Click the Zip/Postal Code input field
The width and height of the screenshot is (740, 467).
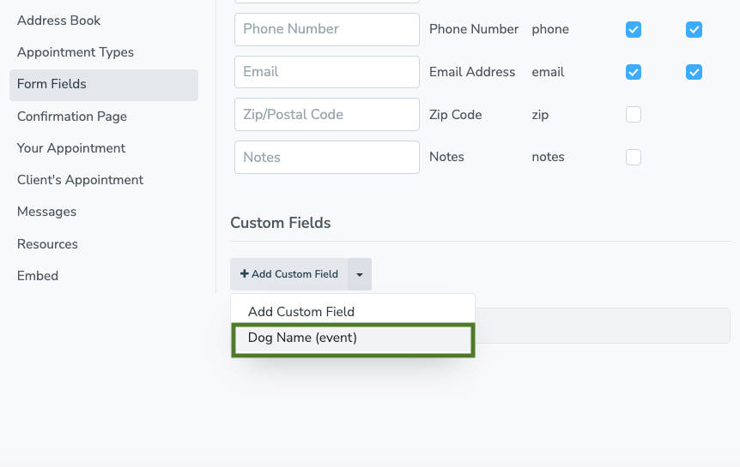pos(326,114)
